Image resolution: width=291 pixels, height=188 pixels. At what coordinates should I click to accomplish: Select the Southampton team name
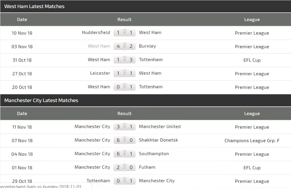pyautogui.click(x=154, y=154)
